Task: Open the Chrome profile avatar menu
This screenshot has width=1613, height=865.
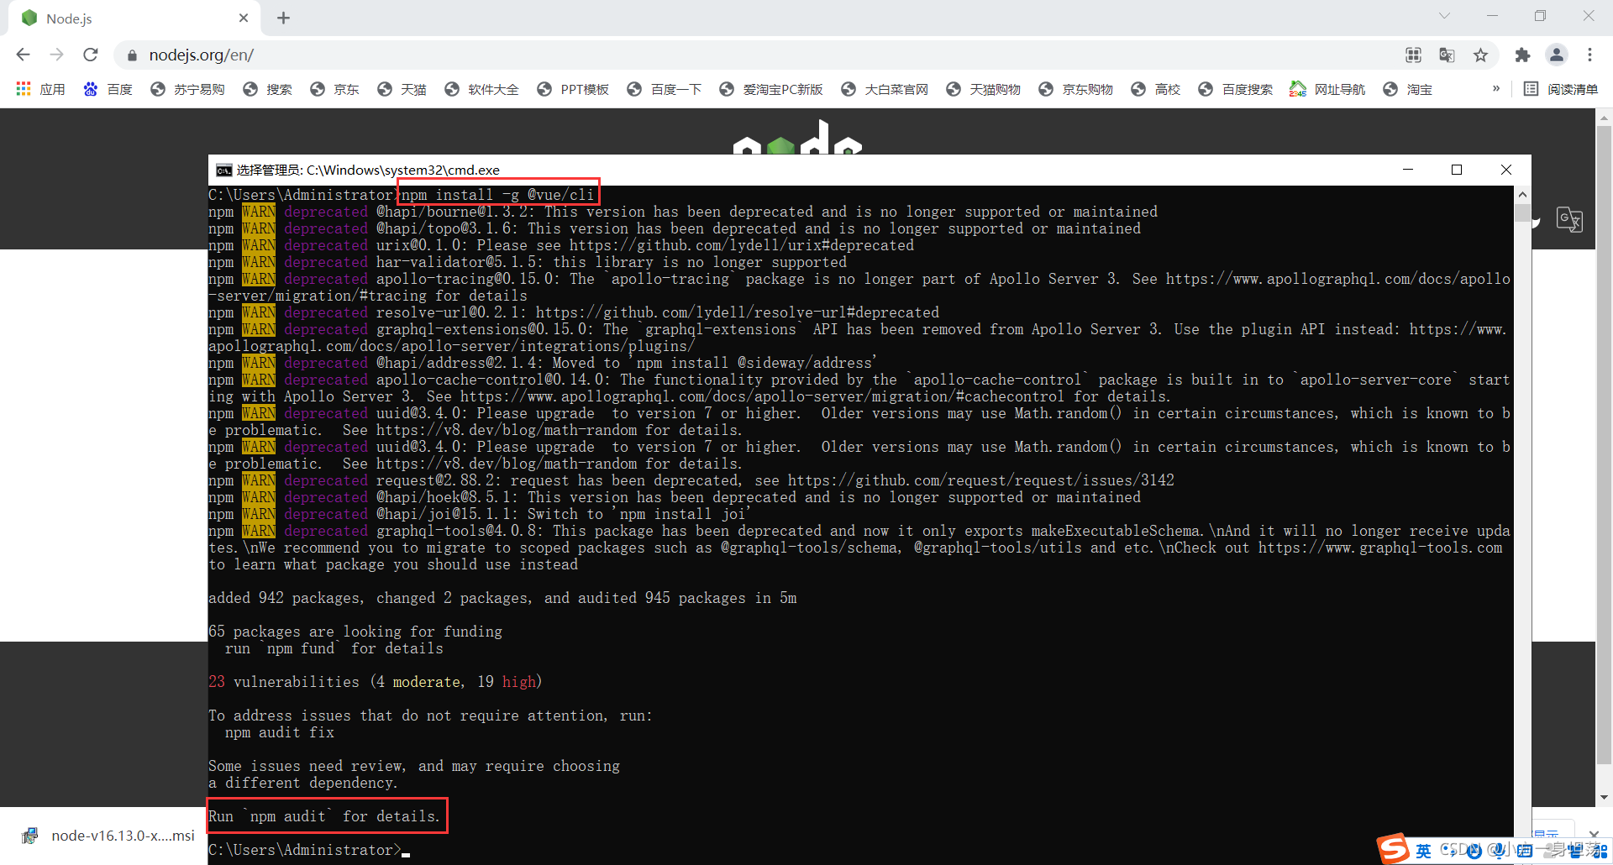Action: pos(1556,55)
